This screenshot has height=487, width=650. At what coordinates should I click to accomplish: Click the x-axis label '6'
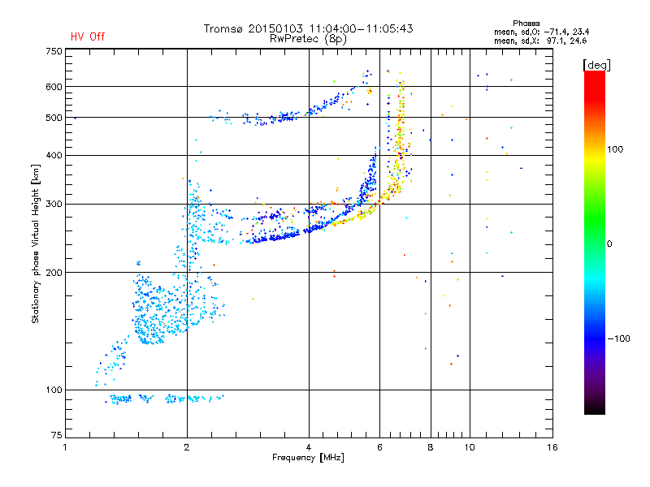(379, 447)
